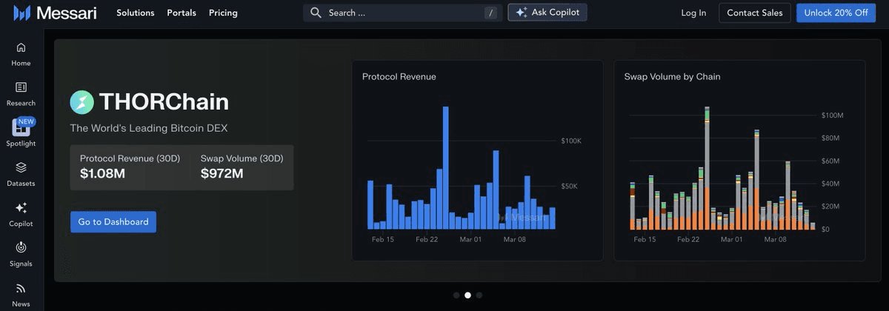Open the News feed sidebar icon
Viewport: 889px width, 311px height.
(x=21, y=289)
